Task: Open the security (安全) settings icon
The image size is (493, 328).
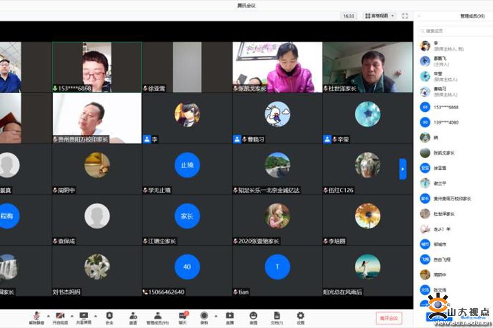Action: (109, 317)
